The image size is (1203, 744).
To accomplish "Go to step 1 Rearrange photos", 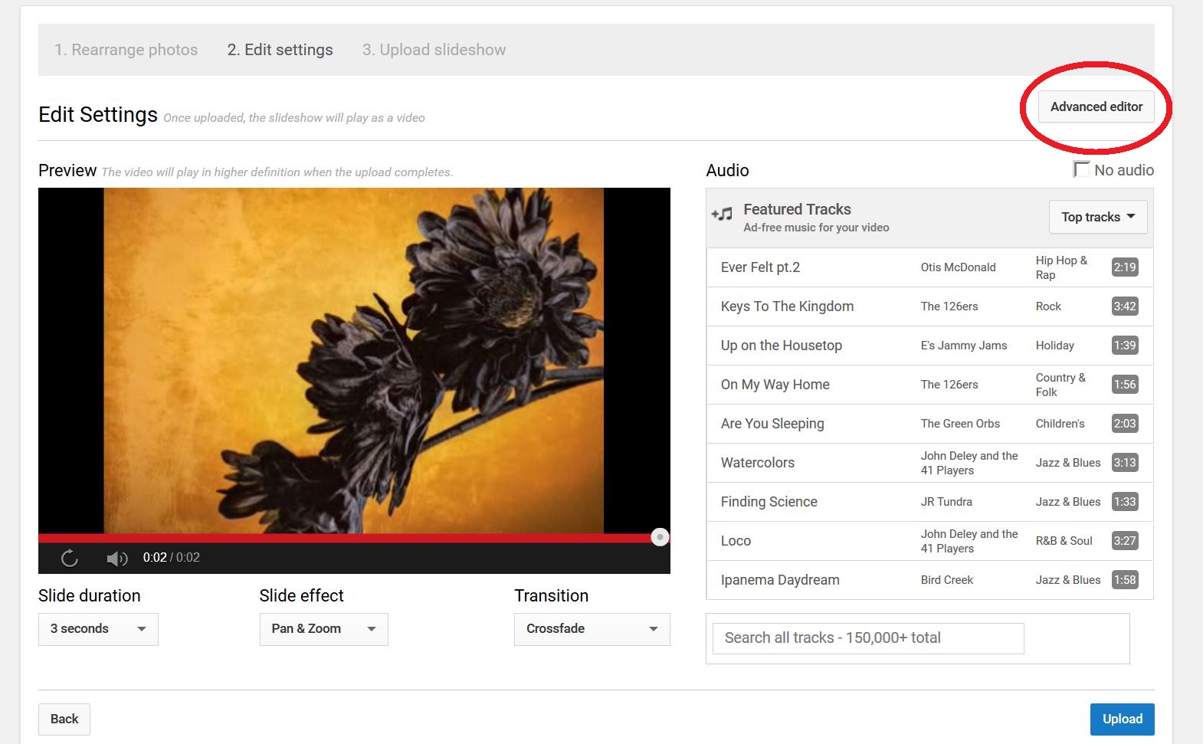I will pos(126,50).
